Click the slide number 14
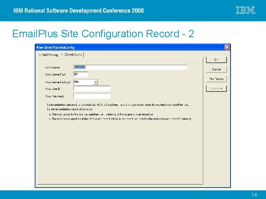 pos(254,195)
